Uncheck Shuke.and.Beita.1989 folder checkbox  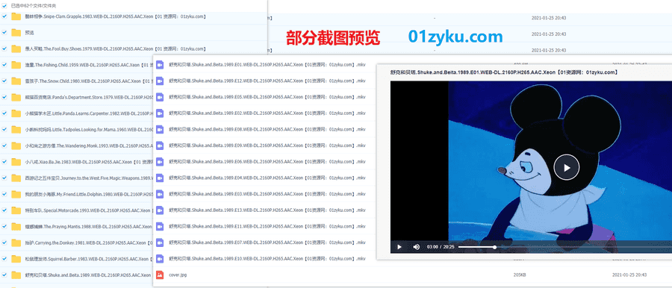pos(4,275)
